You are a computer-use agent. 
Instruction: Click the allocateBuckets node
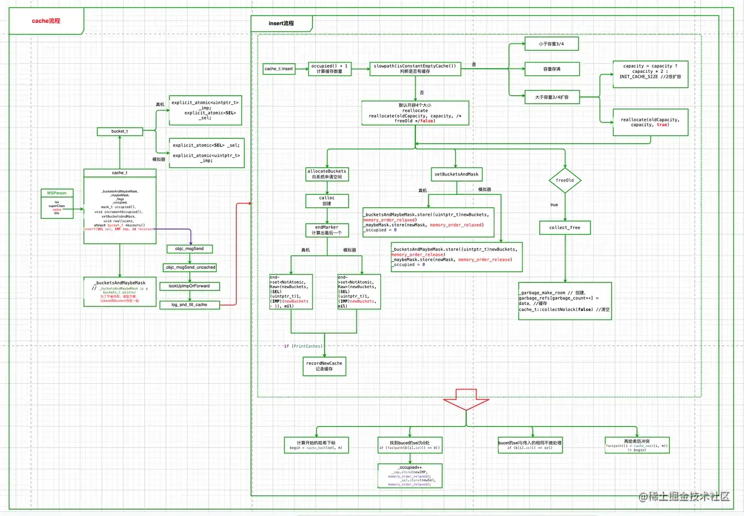326,174
